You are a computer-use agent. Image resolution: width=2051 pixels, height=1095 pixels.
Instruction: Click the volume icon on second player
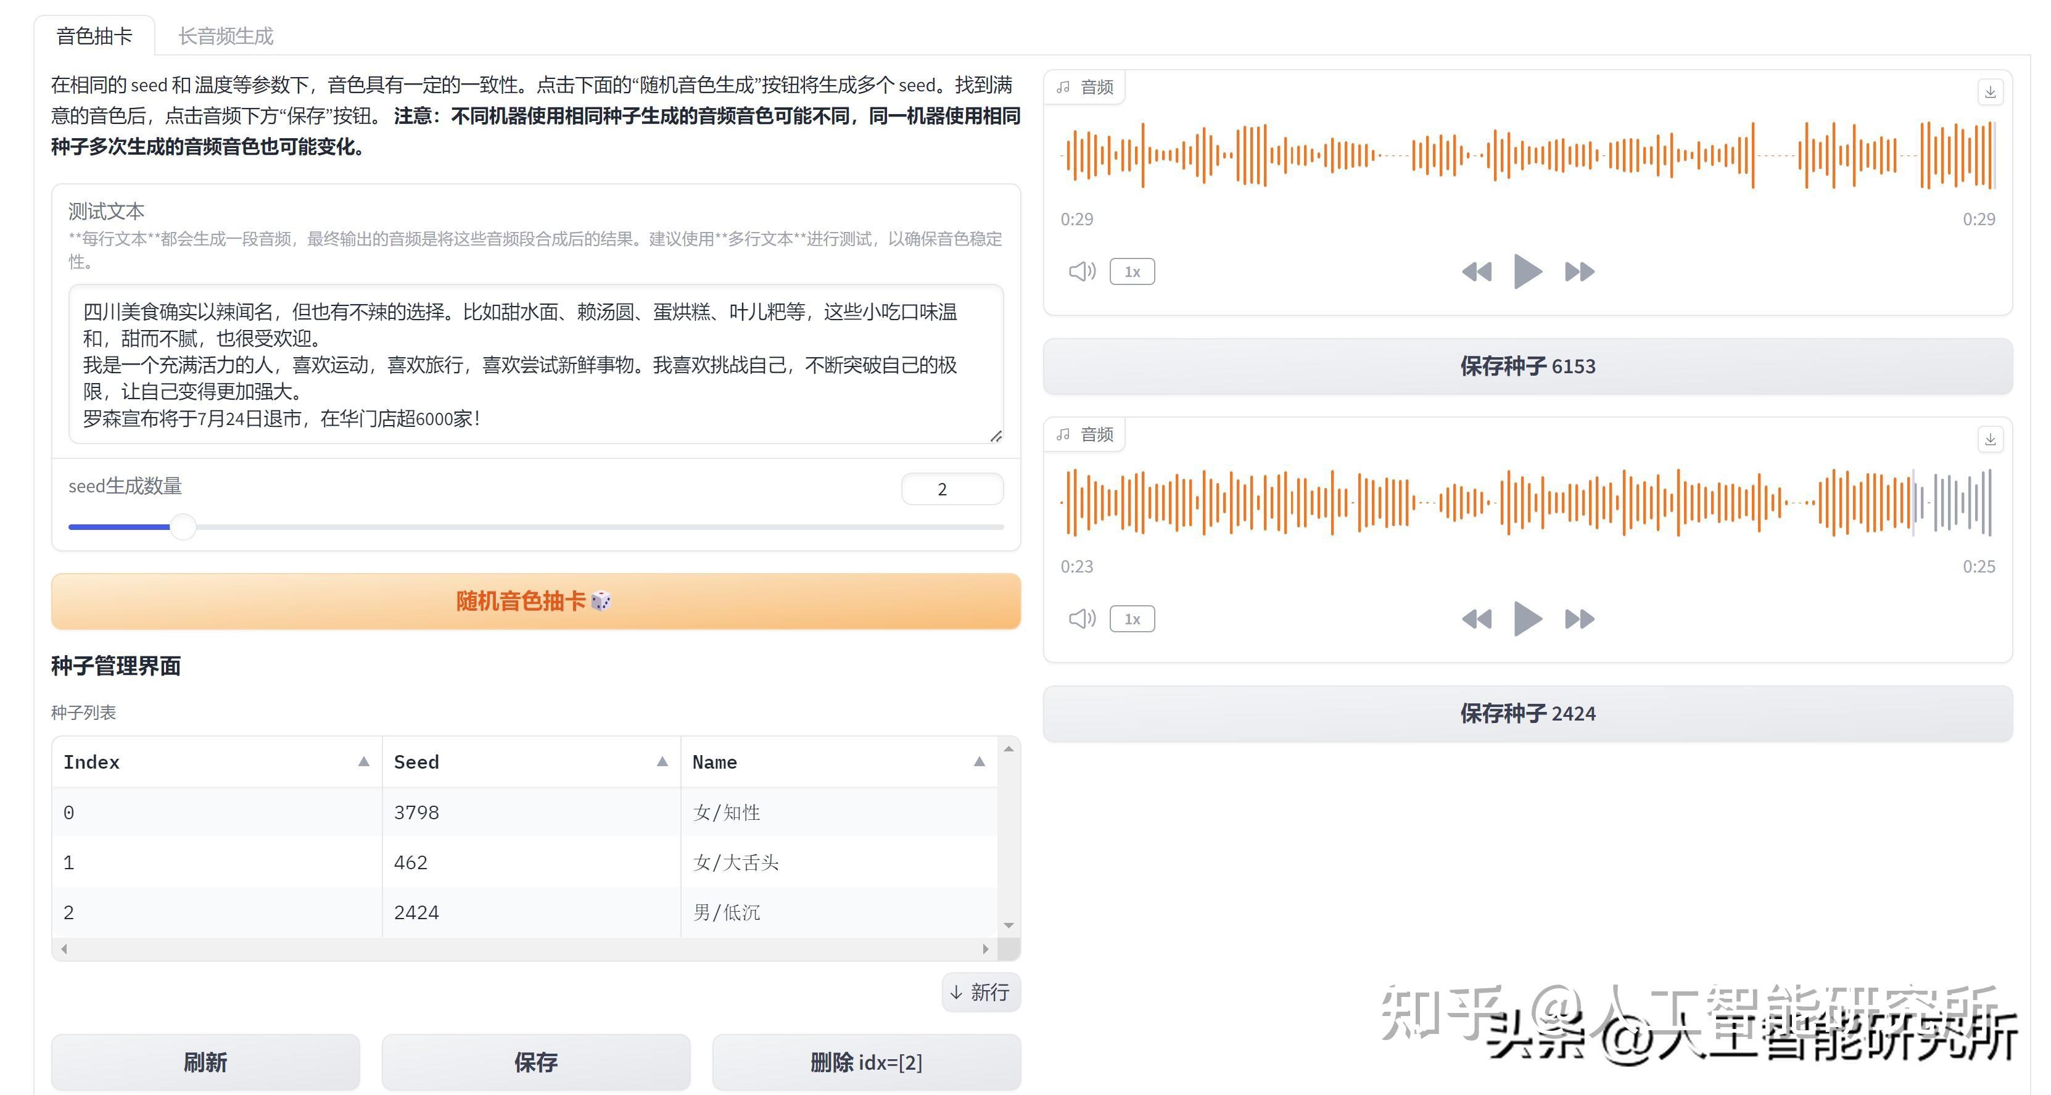coord(1081,618)
